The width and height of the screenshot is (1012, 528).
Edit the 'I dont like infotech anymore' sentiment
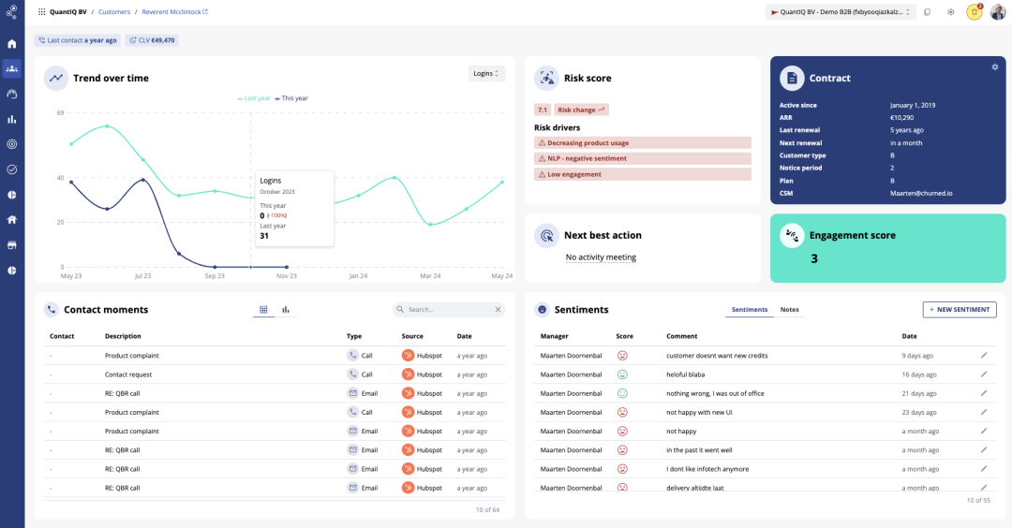[984, 469]
